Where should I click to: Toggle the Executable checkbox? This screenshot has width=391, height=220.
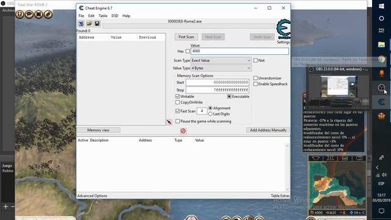[229, 97]
